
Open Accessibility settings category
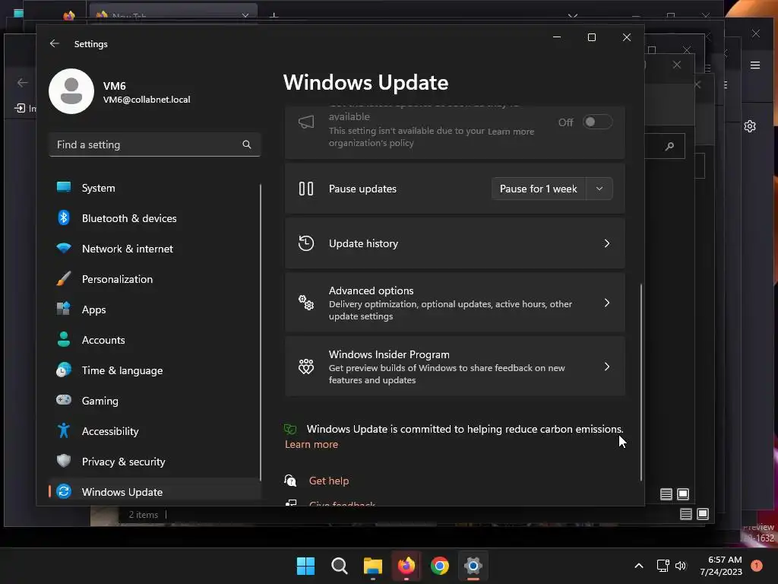click(155, 431)
